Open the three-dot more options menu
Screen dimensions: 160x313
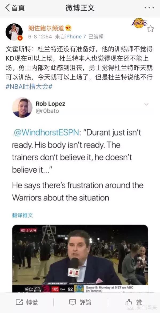click(x=149, y=8)
